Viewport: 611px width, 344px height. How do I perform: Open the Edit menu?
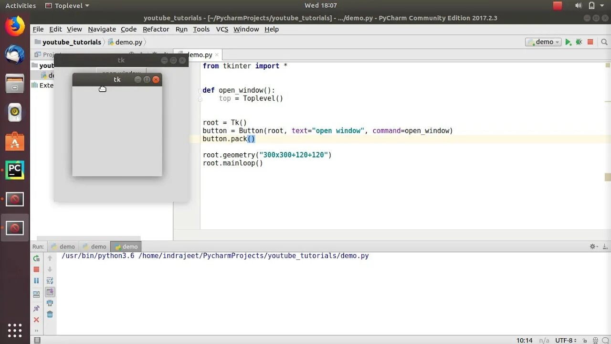[x=55, y=29]
